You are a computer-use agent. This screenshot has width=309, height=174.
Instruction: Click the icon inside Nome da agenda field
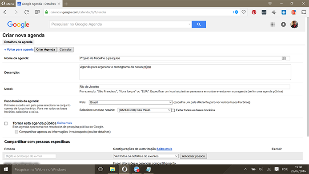[x=284, y=58]
